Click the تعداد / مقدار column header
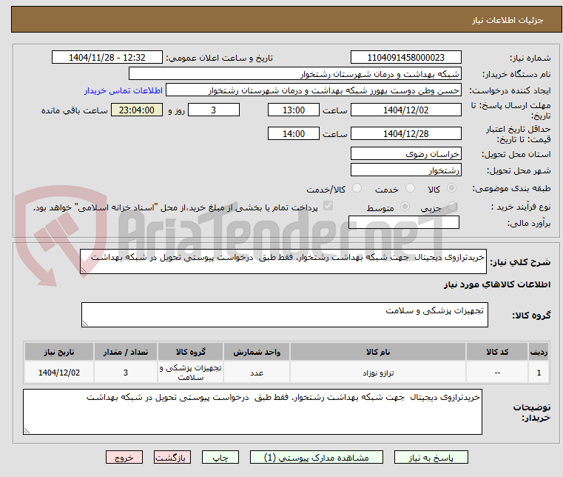Viewport: 563px width, 477px height. tap(126, 352)
